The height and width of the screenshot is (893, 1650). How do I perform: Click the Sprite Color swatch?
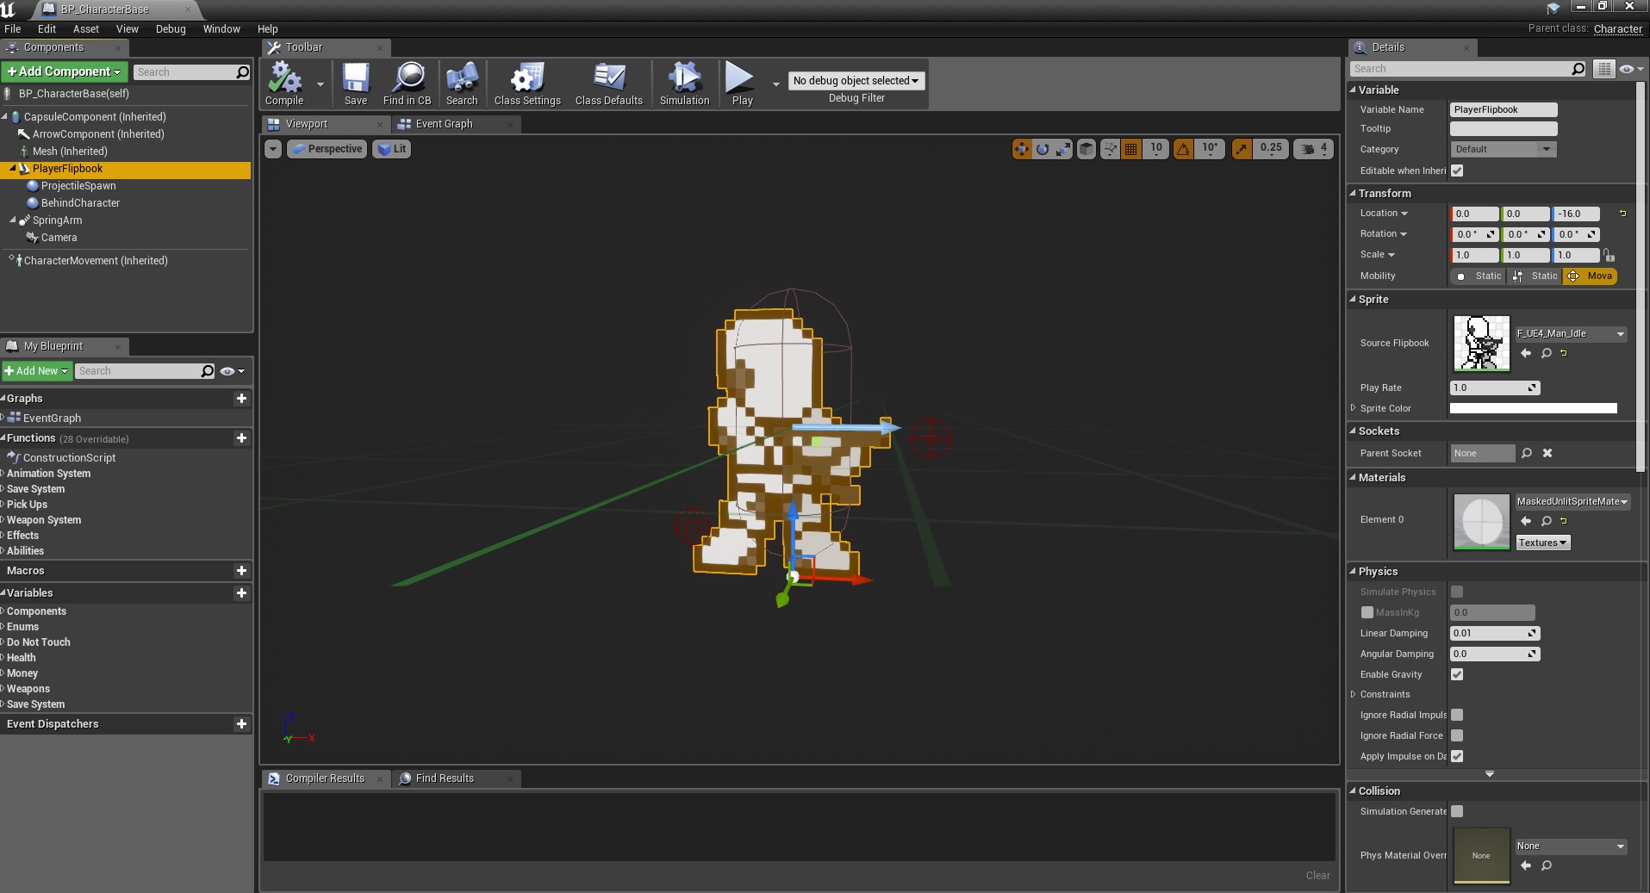(x=1533, y=408)
